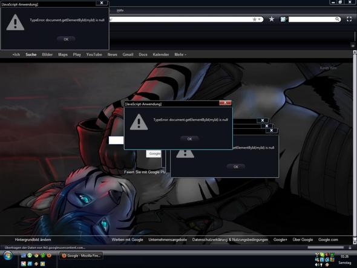Open News in the Google bar

113,54
